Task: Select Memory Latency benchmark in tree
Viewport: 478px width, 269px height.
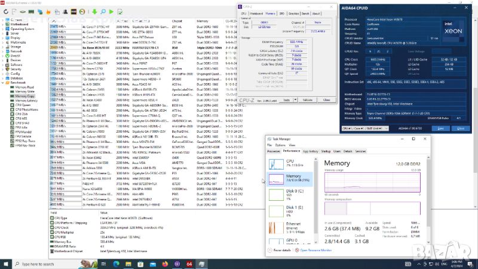Action: coord(26,100)
